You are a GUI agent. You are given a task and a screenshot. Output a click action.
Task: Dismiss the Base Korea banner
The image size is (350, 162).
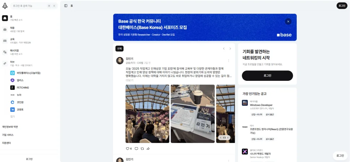(x=288, y=22)
